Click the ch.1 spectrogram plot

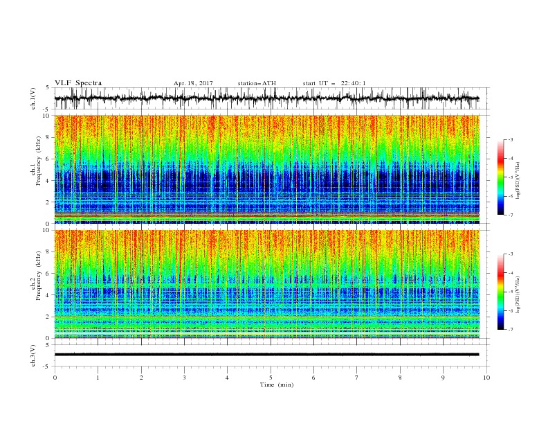pyautogui.click(x=267, y=169)
